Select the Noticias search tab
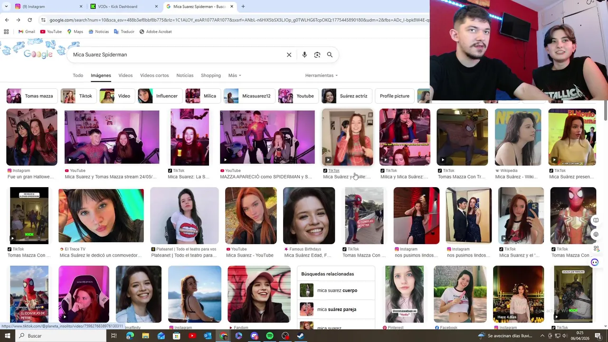 pos(185,76)
